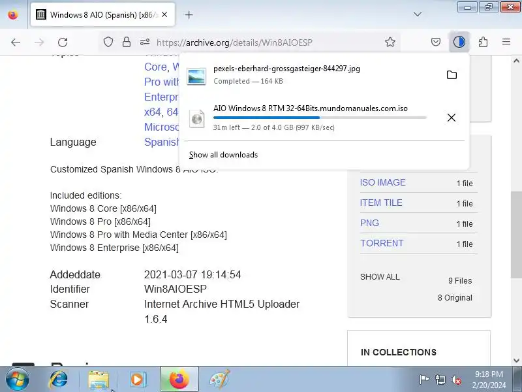
Task: Launch Internet Explorer from taskbar
Action: 58,380
